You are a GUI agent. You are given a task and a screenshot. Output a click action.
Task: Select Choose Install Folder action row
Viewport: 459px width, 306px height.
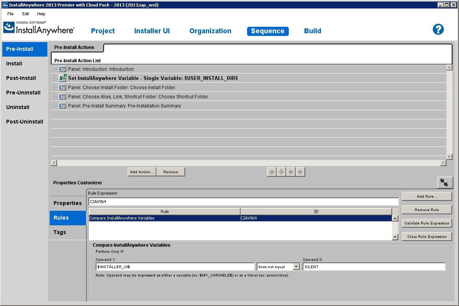coord(249,88)
